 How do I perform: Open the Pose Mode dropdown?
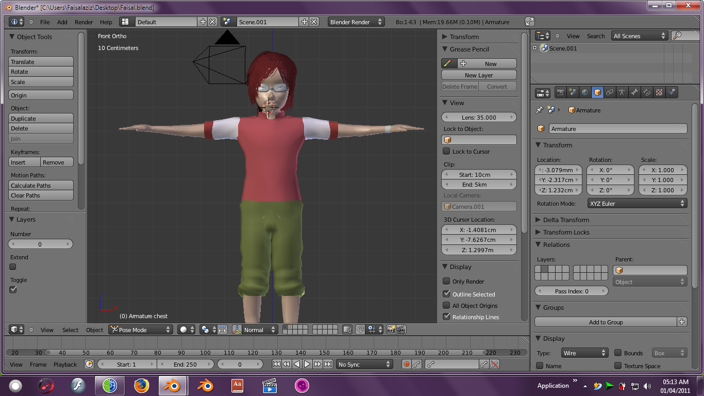click(140, 330)
